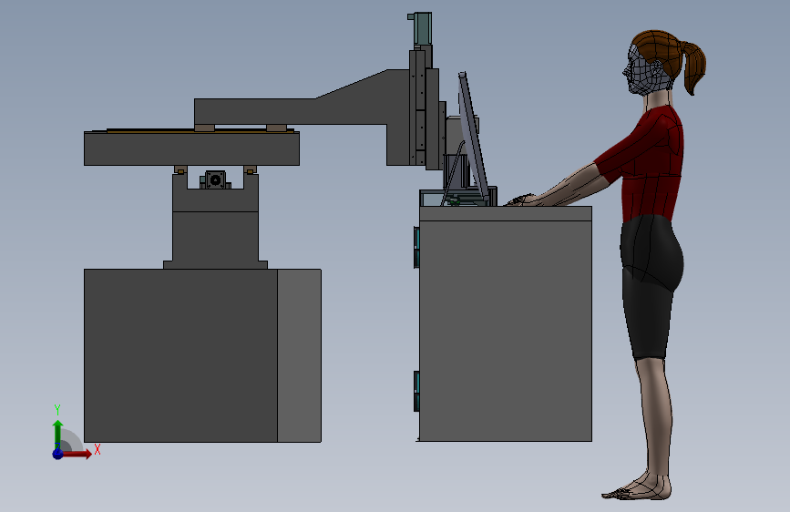Select the lower teal hinge on the cabinet side
The image size is (790, 512).
416,391
